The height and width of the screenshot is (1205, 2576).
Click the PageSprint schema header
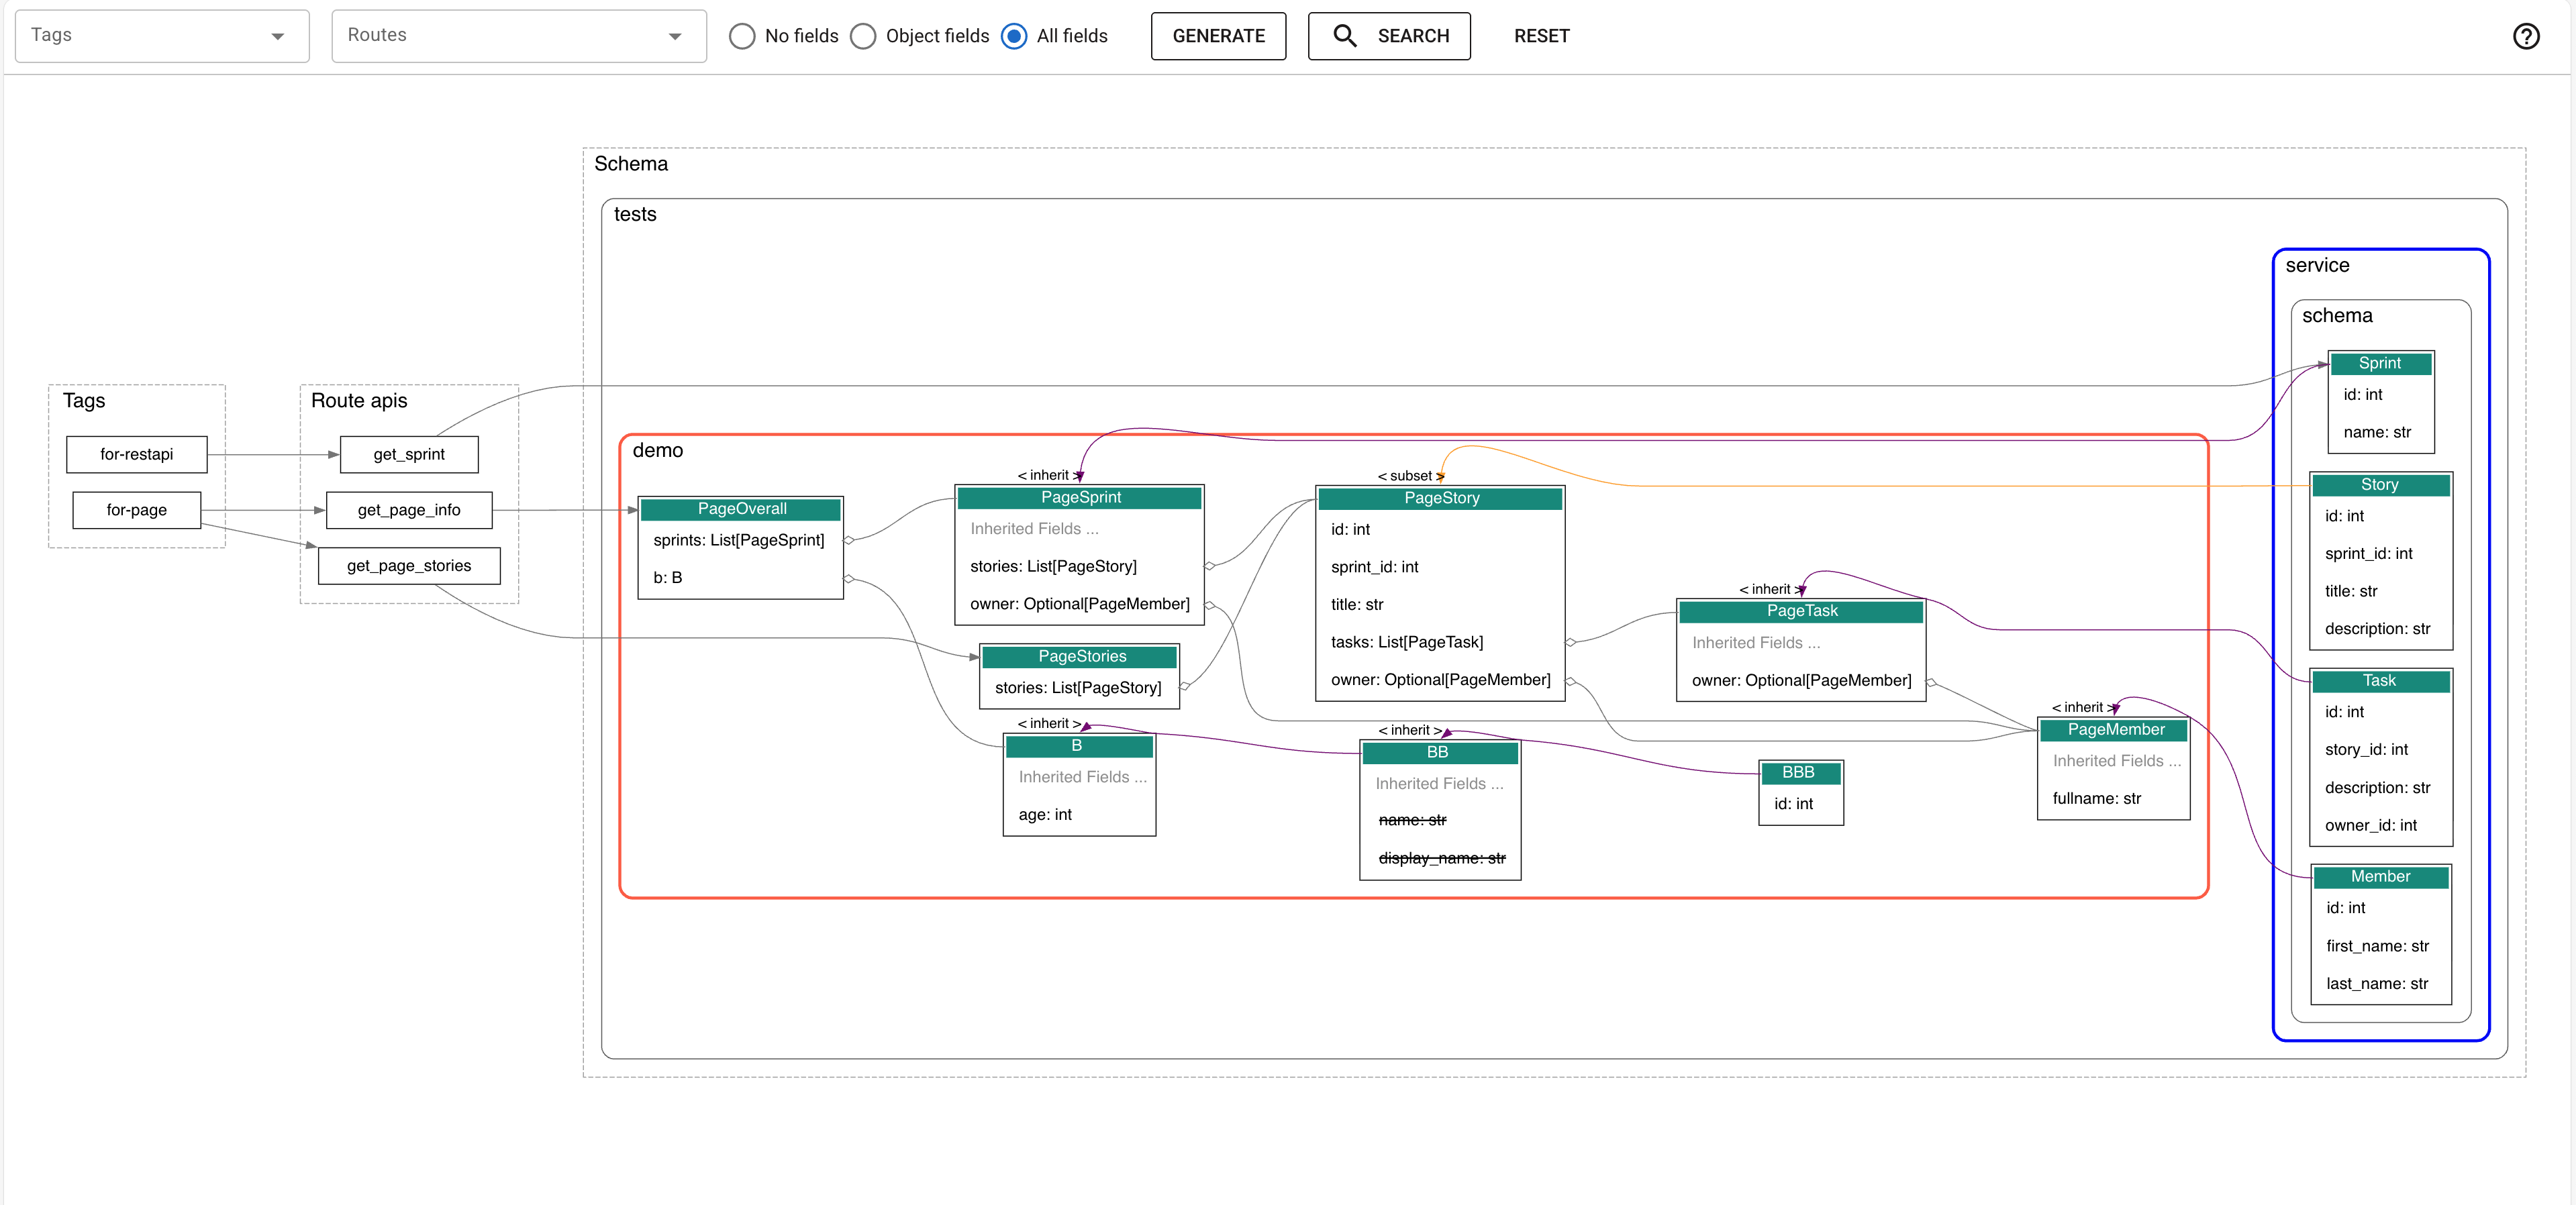click(1080, 497)
